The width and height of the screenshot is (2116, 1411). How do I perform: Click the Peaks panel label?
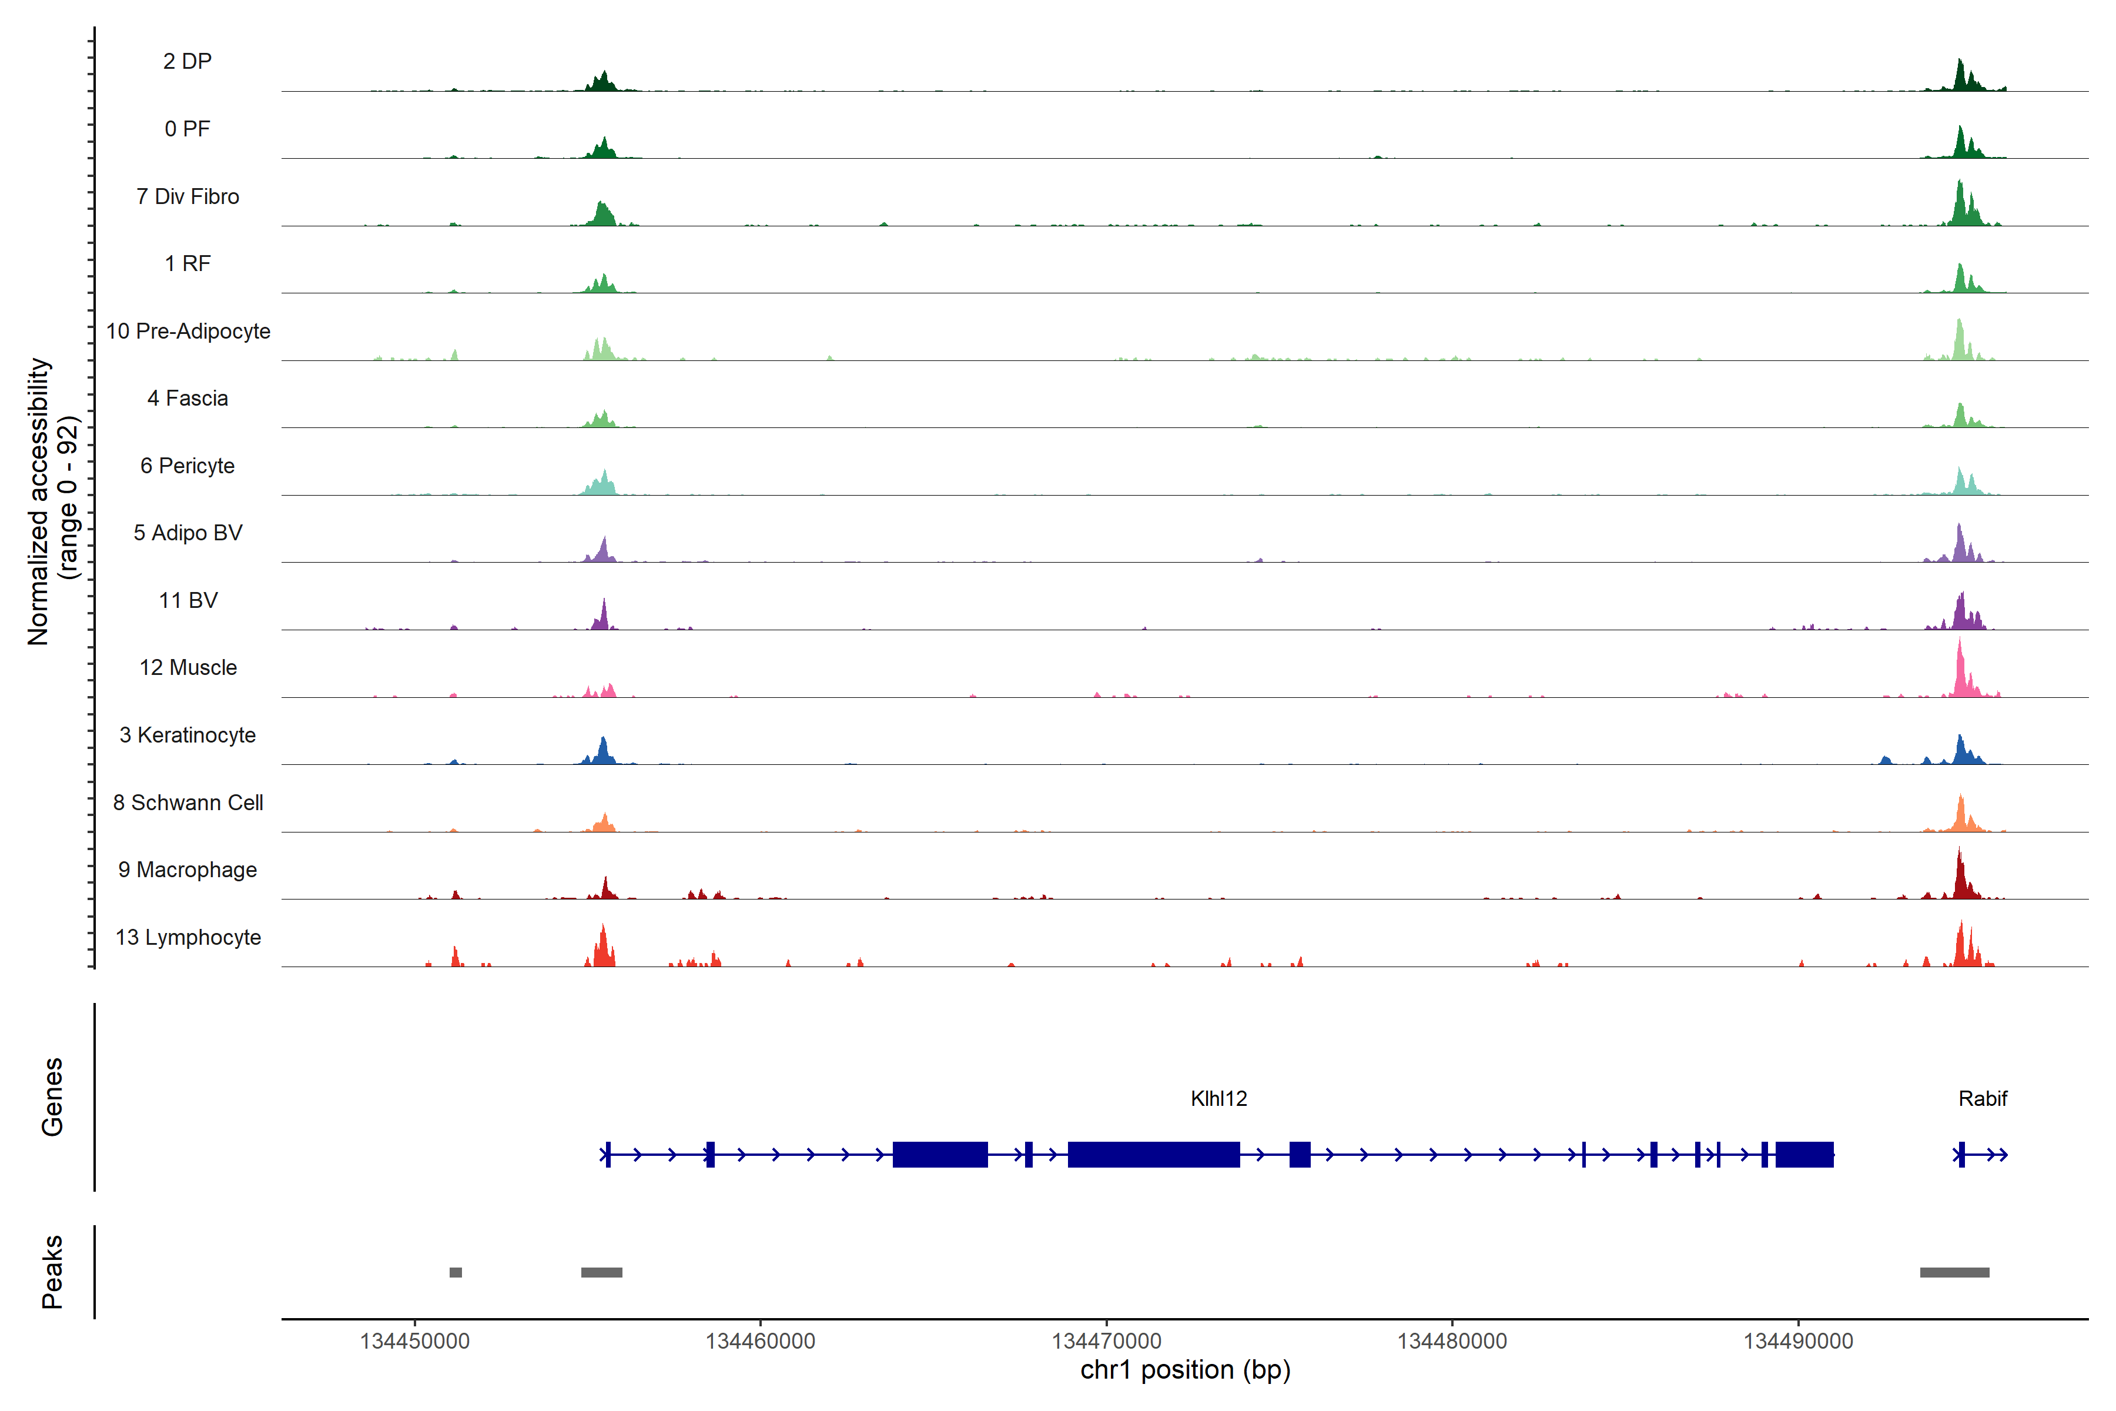tap(52, 1272)
